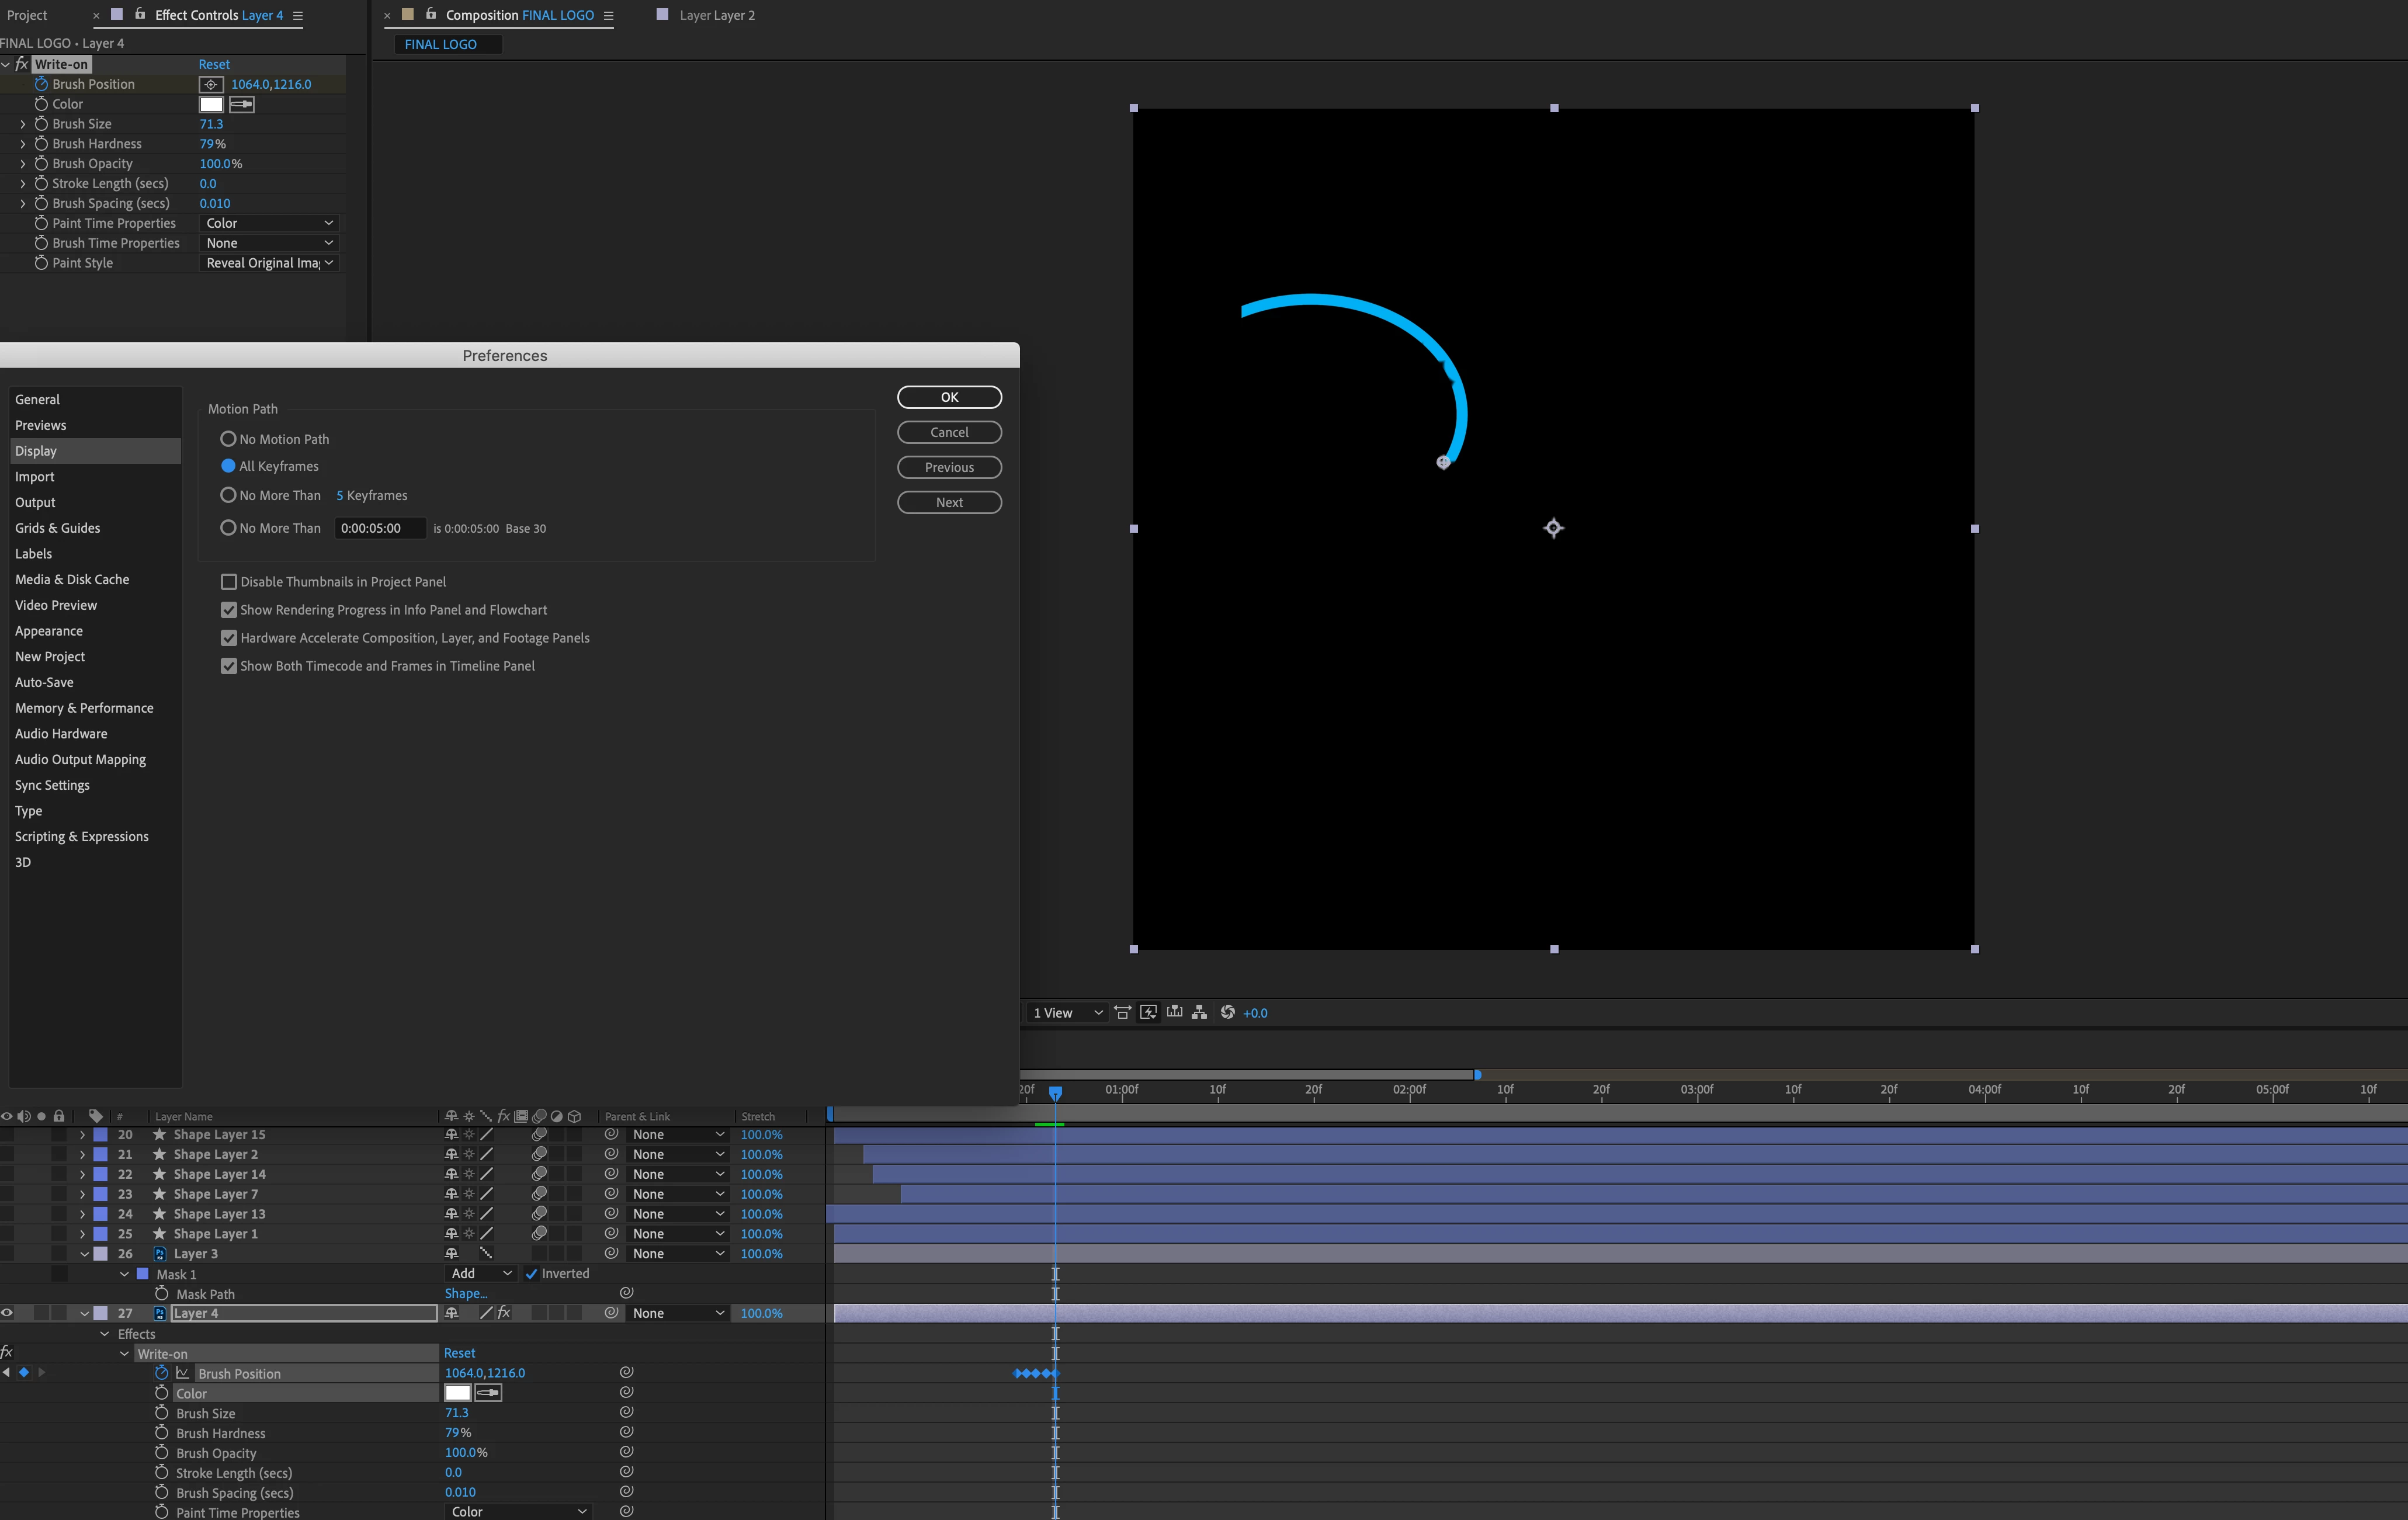Click the OK button in Preferences
The image size is (2408, 1520).
coord(948,397)
